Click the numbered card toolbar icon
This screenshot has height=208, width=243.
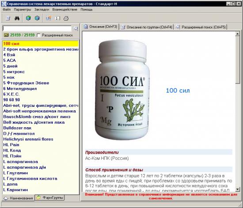57,18
